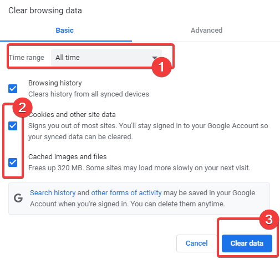Image resolution: width=280 pixels, height=259 pixels.
Task: Click the Browsing history label
Action: pyautogui.click(x=55, y=83)
